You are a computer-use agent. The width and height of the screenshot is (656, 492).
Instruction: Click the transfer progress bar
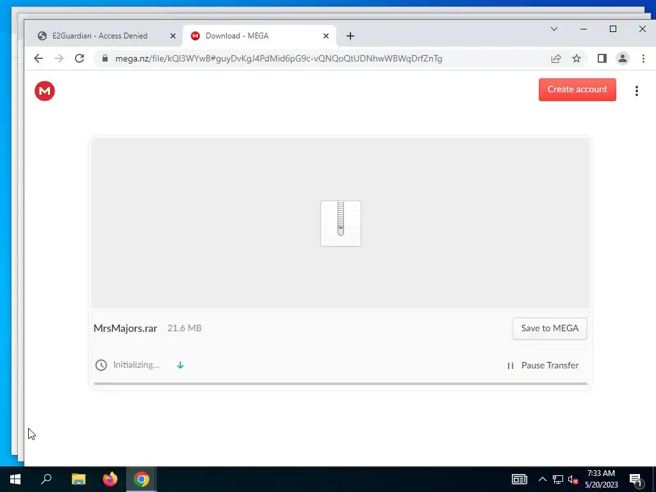(340, 384)
